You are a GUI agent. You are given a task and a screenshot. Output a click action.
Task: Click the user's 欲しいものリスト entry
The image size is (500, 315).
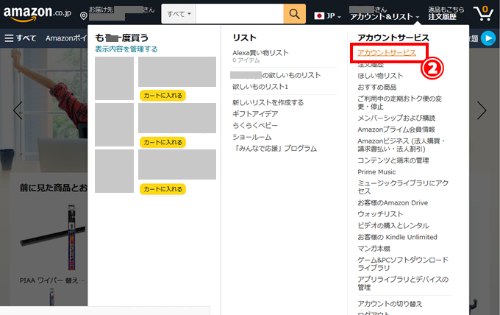[275, 75]
